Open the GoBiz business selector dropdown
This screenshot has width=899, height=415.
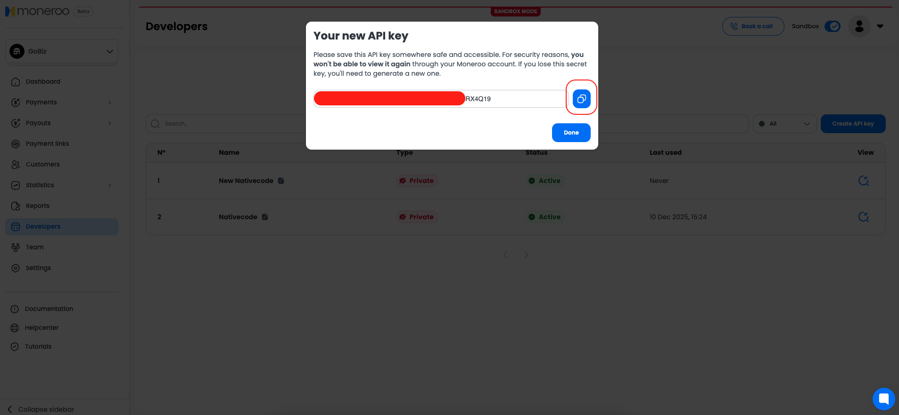[x=62, y=51]
